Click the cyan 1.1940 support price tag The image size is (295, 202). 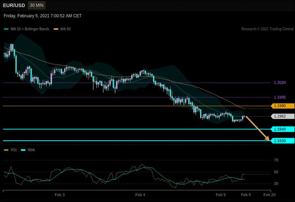click(x=283, y=129)
